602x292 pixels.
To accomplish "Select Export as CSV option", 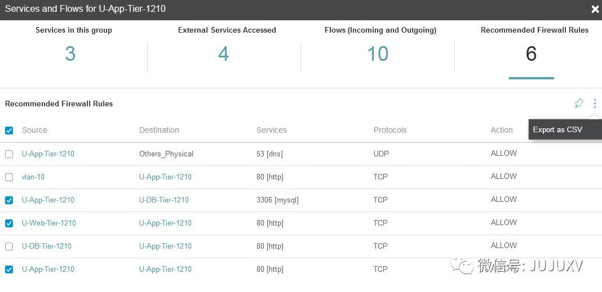I will pyautogui.click(x=557, y=129).
